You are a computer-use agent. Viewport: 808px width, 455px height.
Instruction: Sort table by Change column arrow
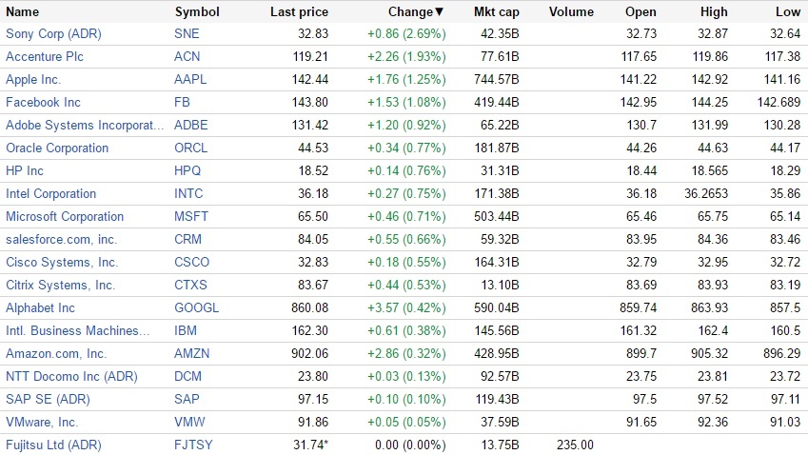(x=439, y=12)
